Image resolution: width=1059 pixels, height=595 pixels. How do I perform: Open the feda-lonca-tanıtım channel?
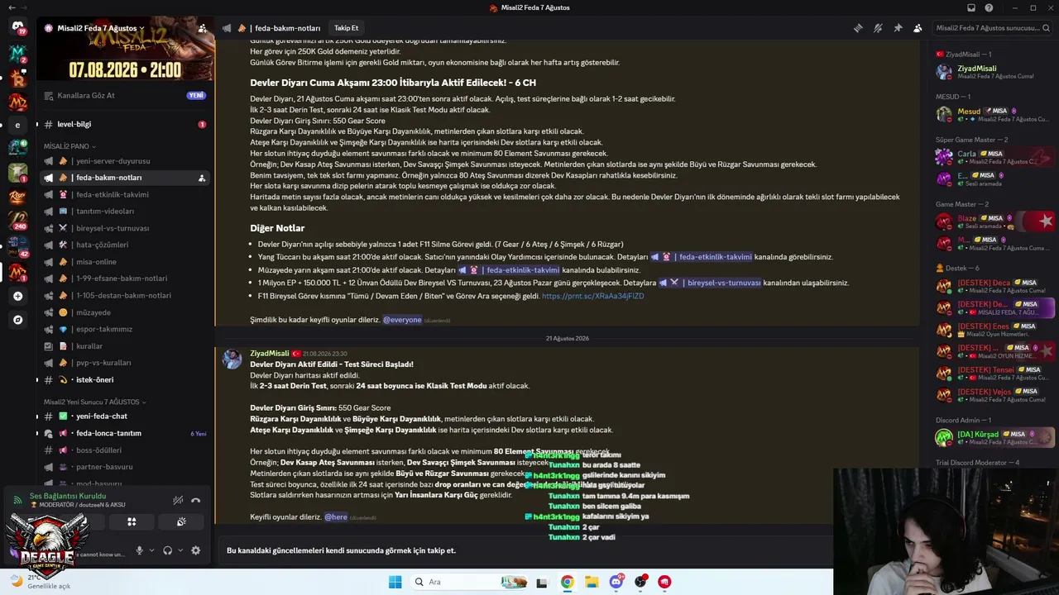(123, 433)
